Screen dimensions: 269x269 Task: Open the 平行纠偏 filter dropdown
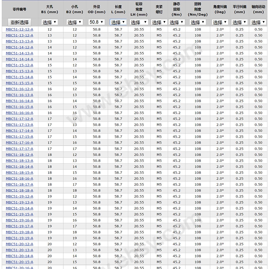tap(239, 22)
